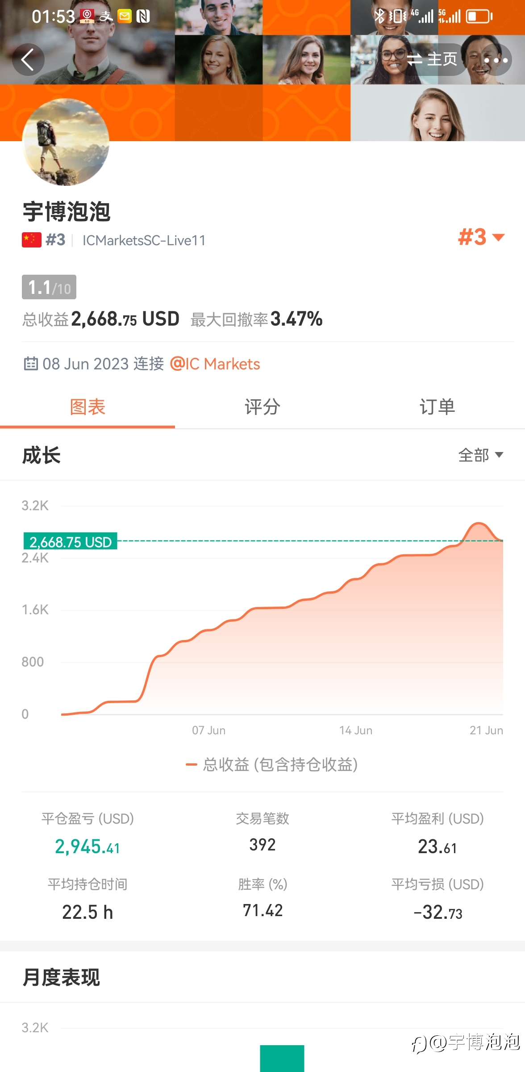Tap the 2,668.75 USD chart value label
The height and width of the screenshot is (1072, 525).
click(x=70, y=542)
